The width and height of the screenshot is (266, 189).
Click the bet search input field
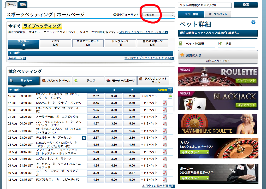click(205, 5)
